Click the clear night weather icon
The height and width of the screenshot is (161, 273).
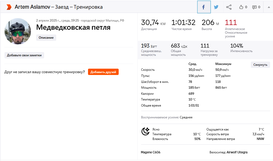pyautogui.click(x=145, y=131)
